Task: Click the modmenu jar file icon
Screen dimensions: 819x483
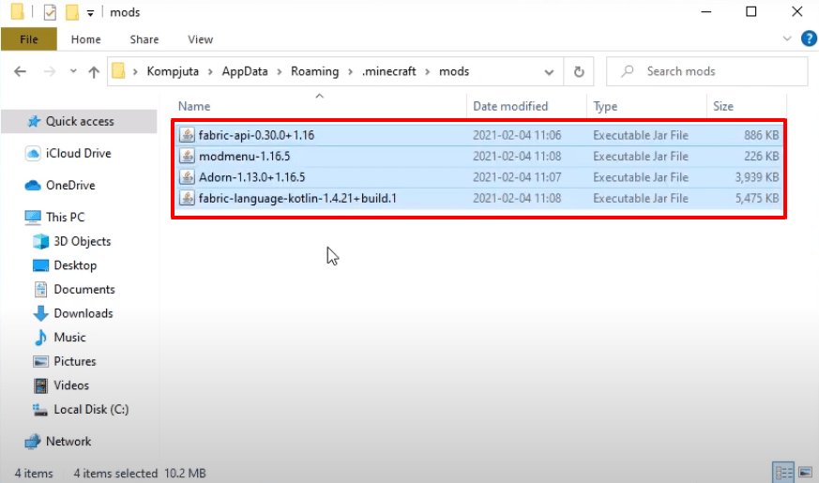Action: [x=187, y=156]
